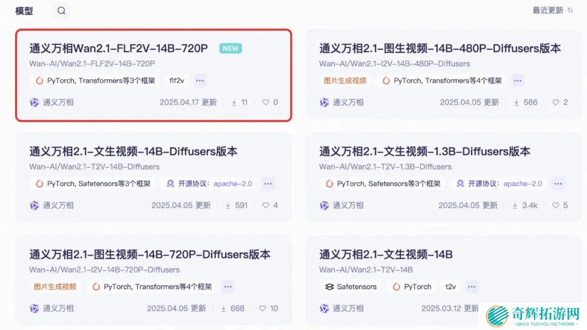This screenshot has width=587, height=330.
Task: Open the 最近更新 sort dropdown
Action: tap(553, 10)
